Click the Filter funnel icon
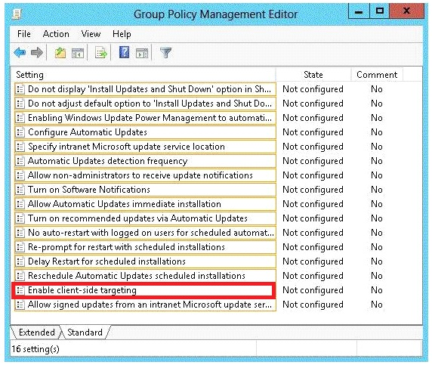 click(165, 53)
